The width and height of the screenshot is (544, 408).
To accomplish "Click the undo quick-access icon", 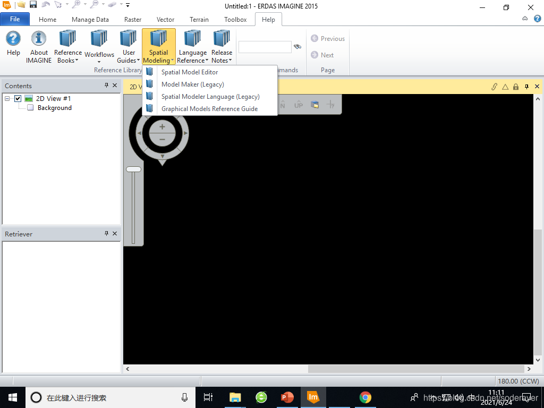I will pyautogui.click(x=46, y=5).
